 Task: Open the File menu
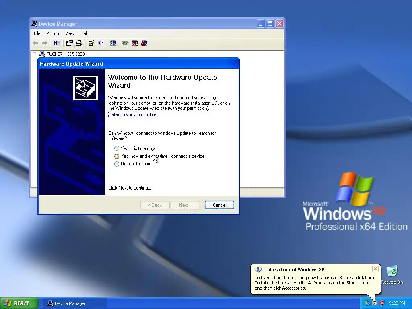(37, 33)
